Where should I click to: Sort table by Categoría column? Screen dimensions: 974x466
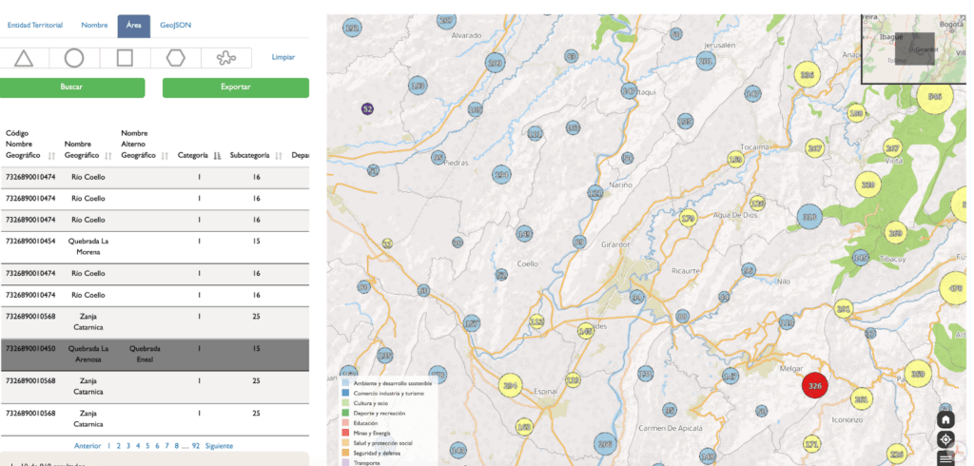click(217, 156)
